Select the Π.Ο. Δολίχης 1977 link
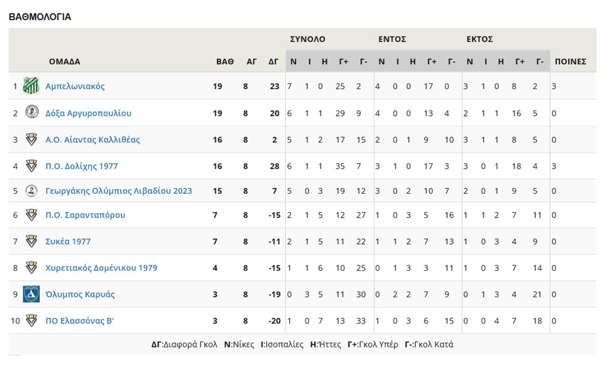Viewport: 605px width, 376px height. tap(82, 166)
